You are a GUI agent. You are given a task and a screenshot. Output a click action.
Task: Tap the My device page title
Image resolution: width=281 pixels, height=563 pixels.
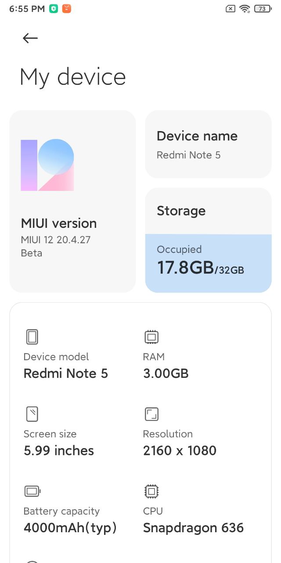pos(73,77)
